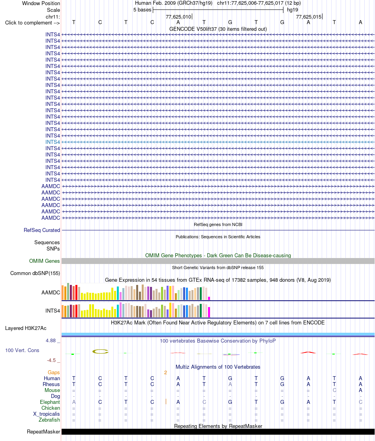Viewport: 375px width, 441px height.
Task: Open the 'GENCODE V50lift37 (30 items filtered out)' title
Action: click(218, 29)
